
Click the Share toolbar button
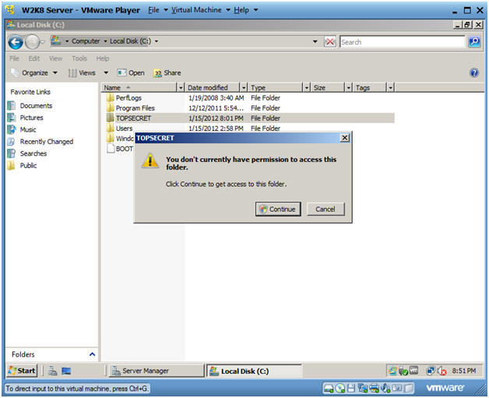pos(167,73)
